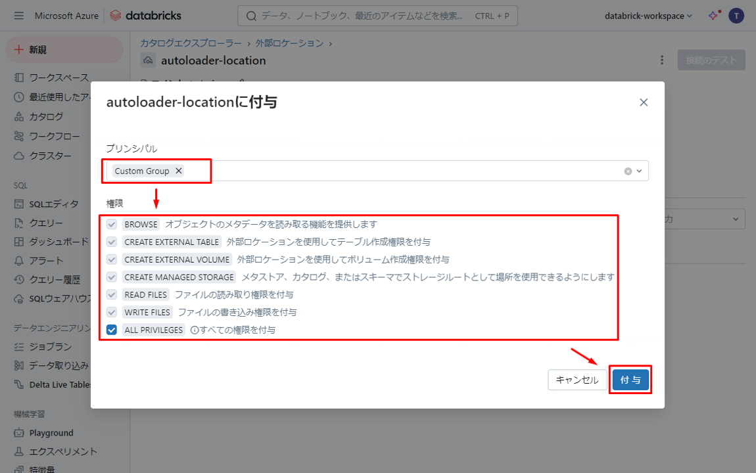Click the クエリー履歴 history icon
The height and width of the screenshot is (473, 756).
click(x=19, y=279)
